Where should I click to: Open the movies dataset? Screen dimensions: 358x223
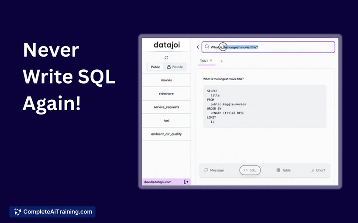(x=166, y=80)
